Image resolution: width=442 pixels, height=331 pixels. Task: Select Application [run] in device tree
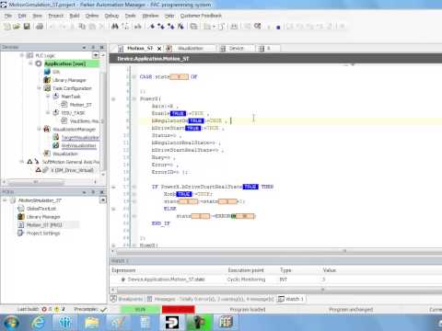click(65, 63)
